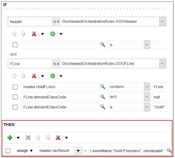Click the 'and' connector link
The height and width of the screenshot is (158, 175).
pos(13,54)
